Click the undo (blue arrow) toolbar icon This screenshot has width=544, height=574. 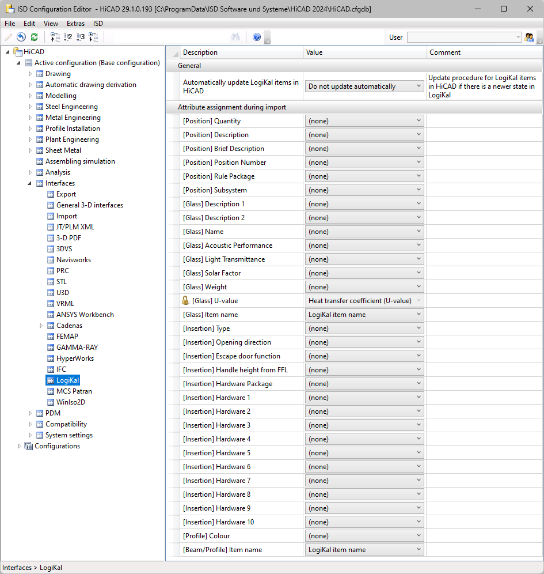coord(21,37)
